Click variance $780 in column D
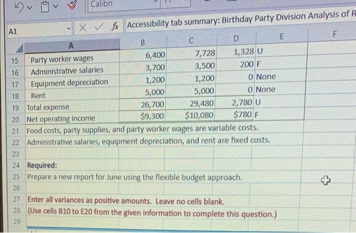The height and width of the screenshot is (233, 356). [243, 114]
